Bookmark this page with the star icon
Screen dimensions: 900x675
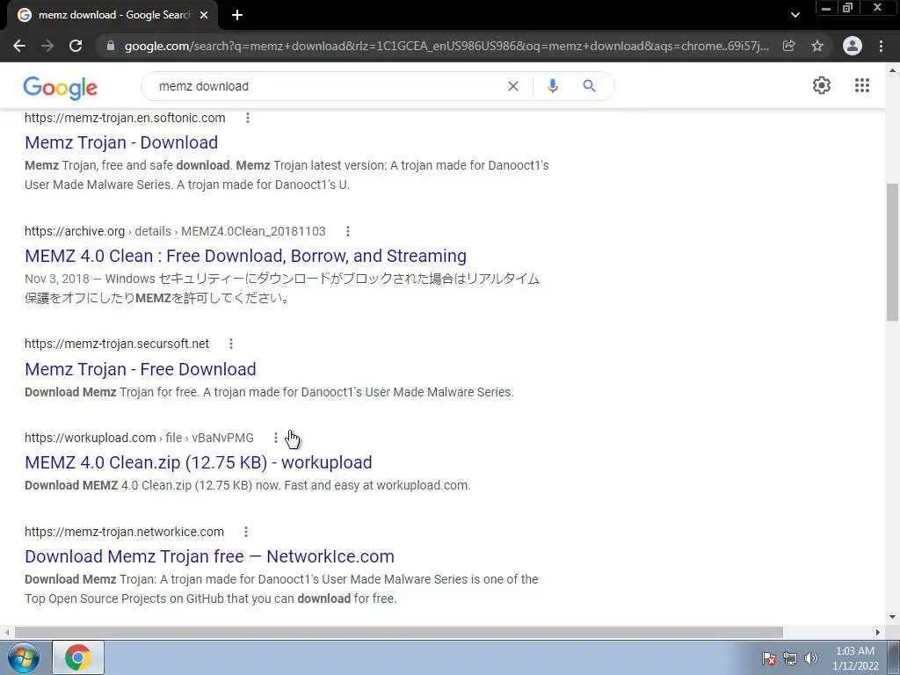[x=817, y=46]
